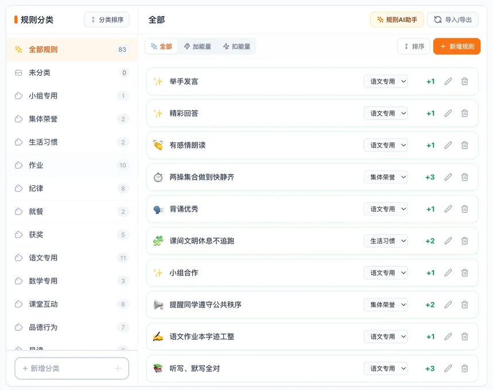Delete the 小组合作 rule trash icon

pos(464,273)
